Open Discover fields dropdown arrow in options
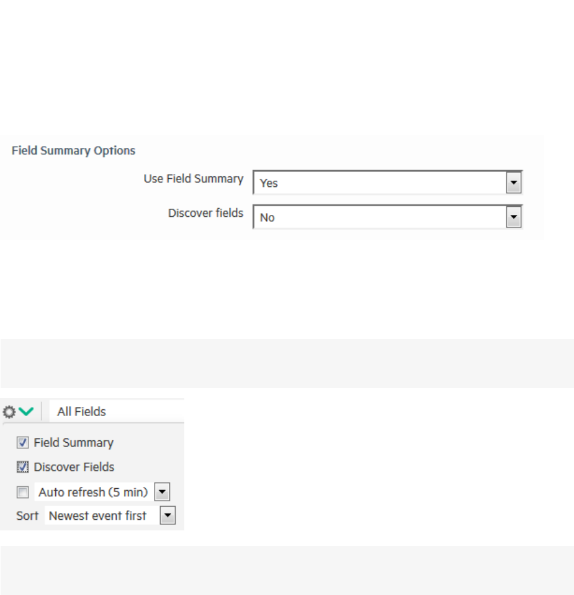This screenshot has height=595, width=574. click(x=513, y=217)
